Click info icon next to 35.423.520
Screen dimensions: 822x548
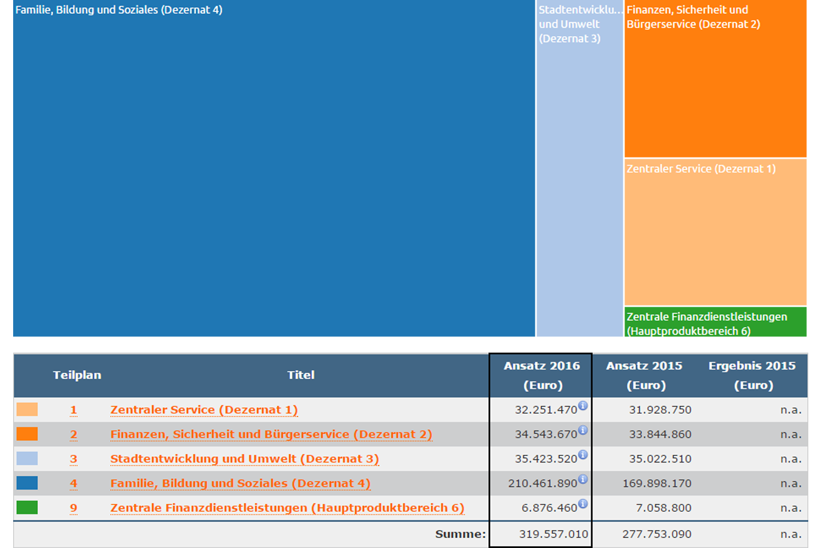point(583,455)
